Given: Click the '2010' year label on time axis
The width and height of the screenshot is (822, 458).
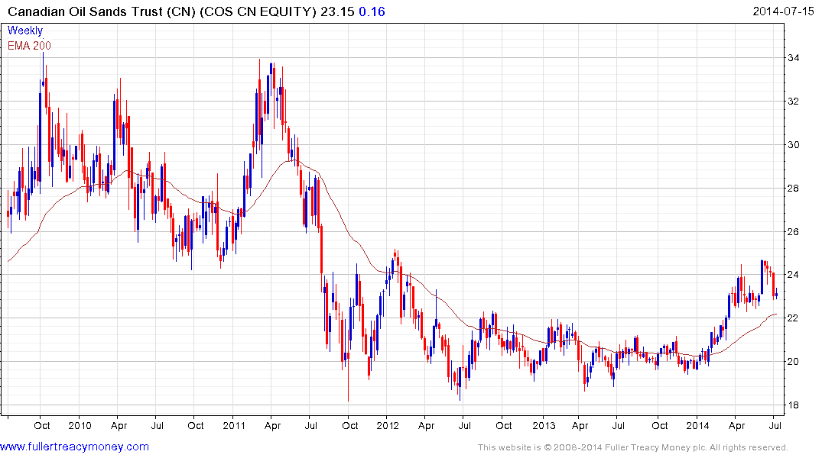Looking at the screenshot, I should pos(80,426).
